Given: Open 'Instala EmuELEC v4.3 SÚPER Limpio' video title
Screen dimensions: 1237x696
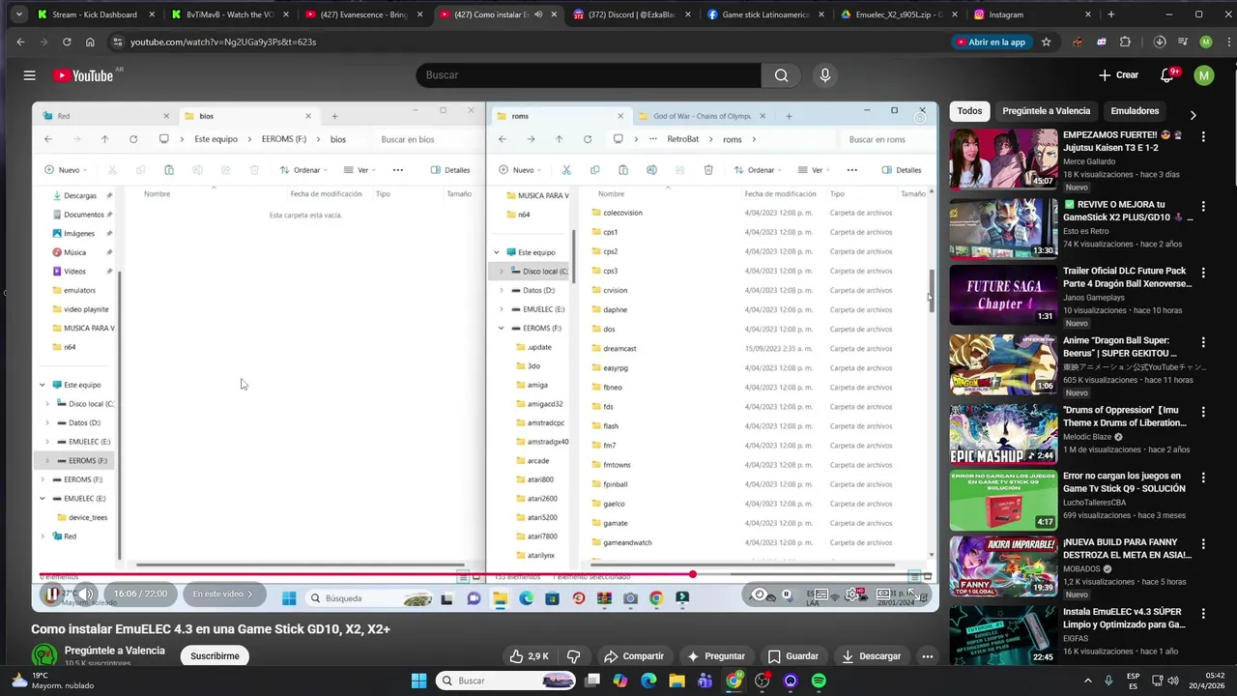Looking at the screenshot, I should 1128,618.
